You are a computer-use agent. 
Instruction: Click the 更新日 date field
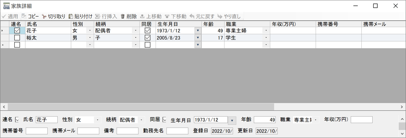click(267, 131)
